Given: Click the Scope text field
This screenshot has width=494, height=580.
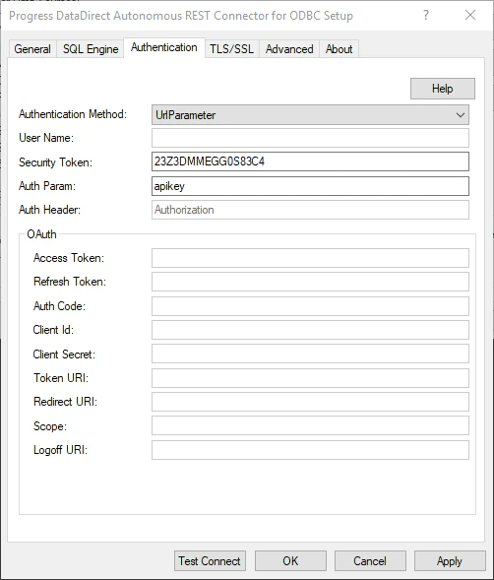Looking at the screenshot, I should [310, 425].
